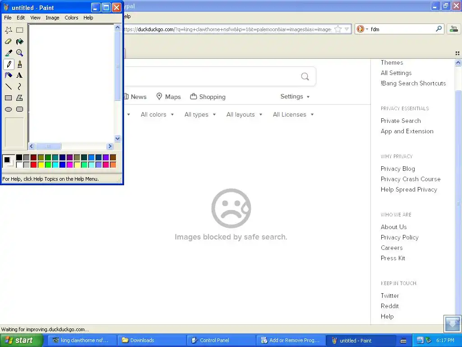Screen dimensions: 462x347
Task: Select the Line tool in Paint
Action: tap(9, 86)
